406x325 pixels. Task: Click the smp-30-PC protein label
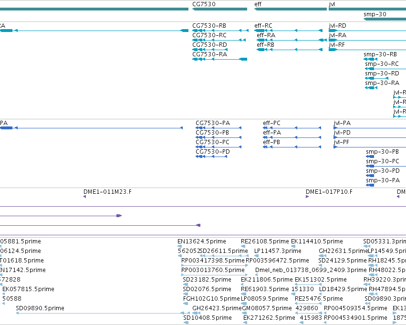(x=383, y=161)
